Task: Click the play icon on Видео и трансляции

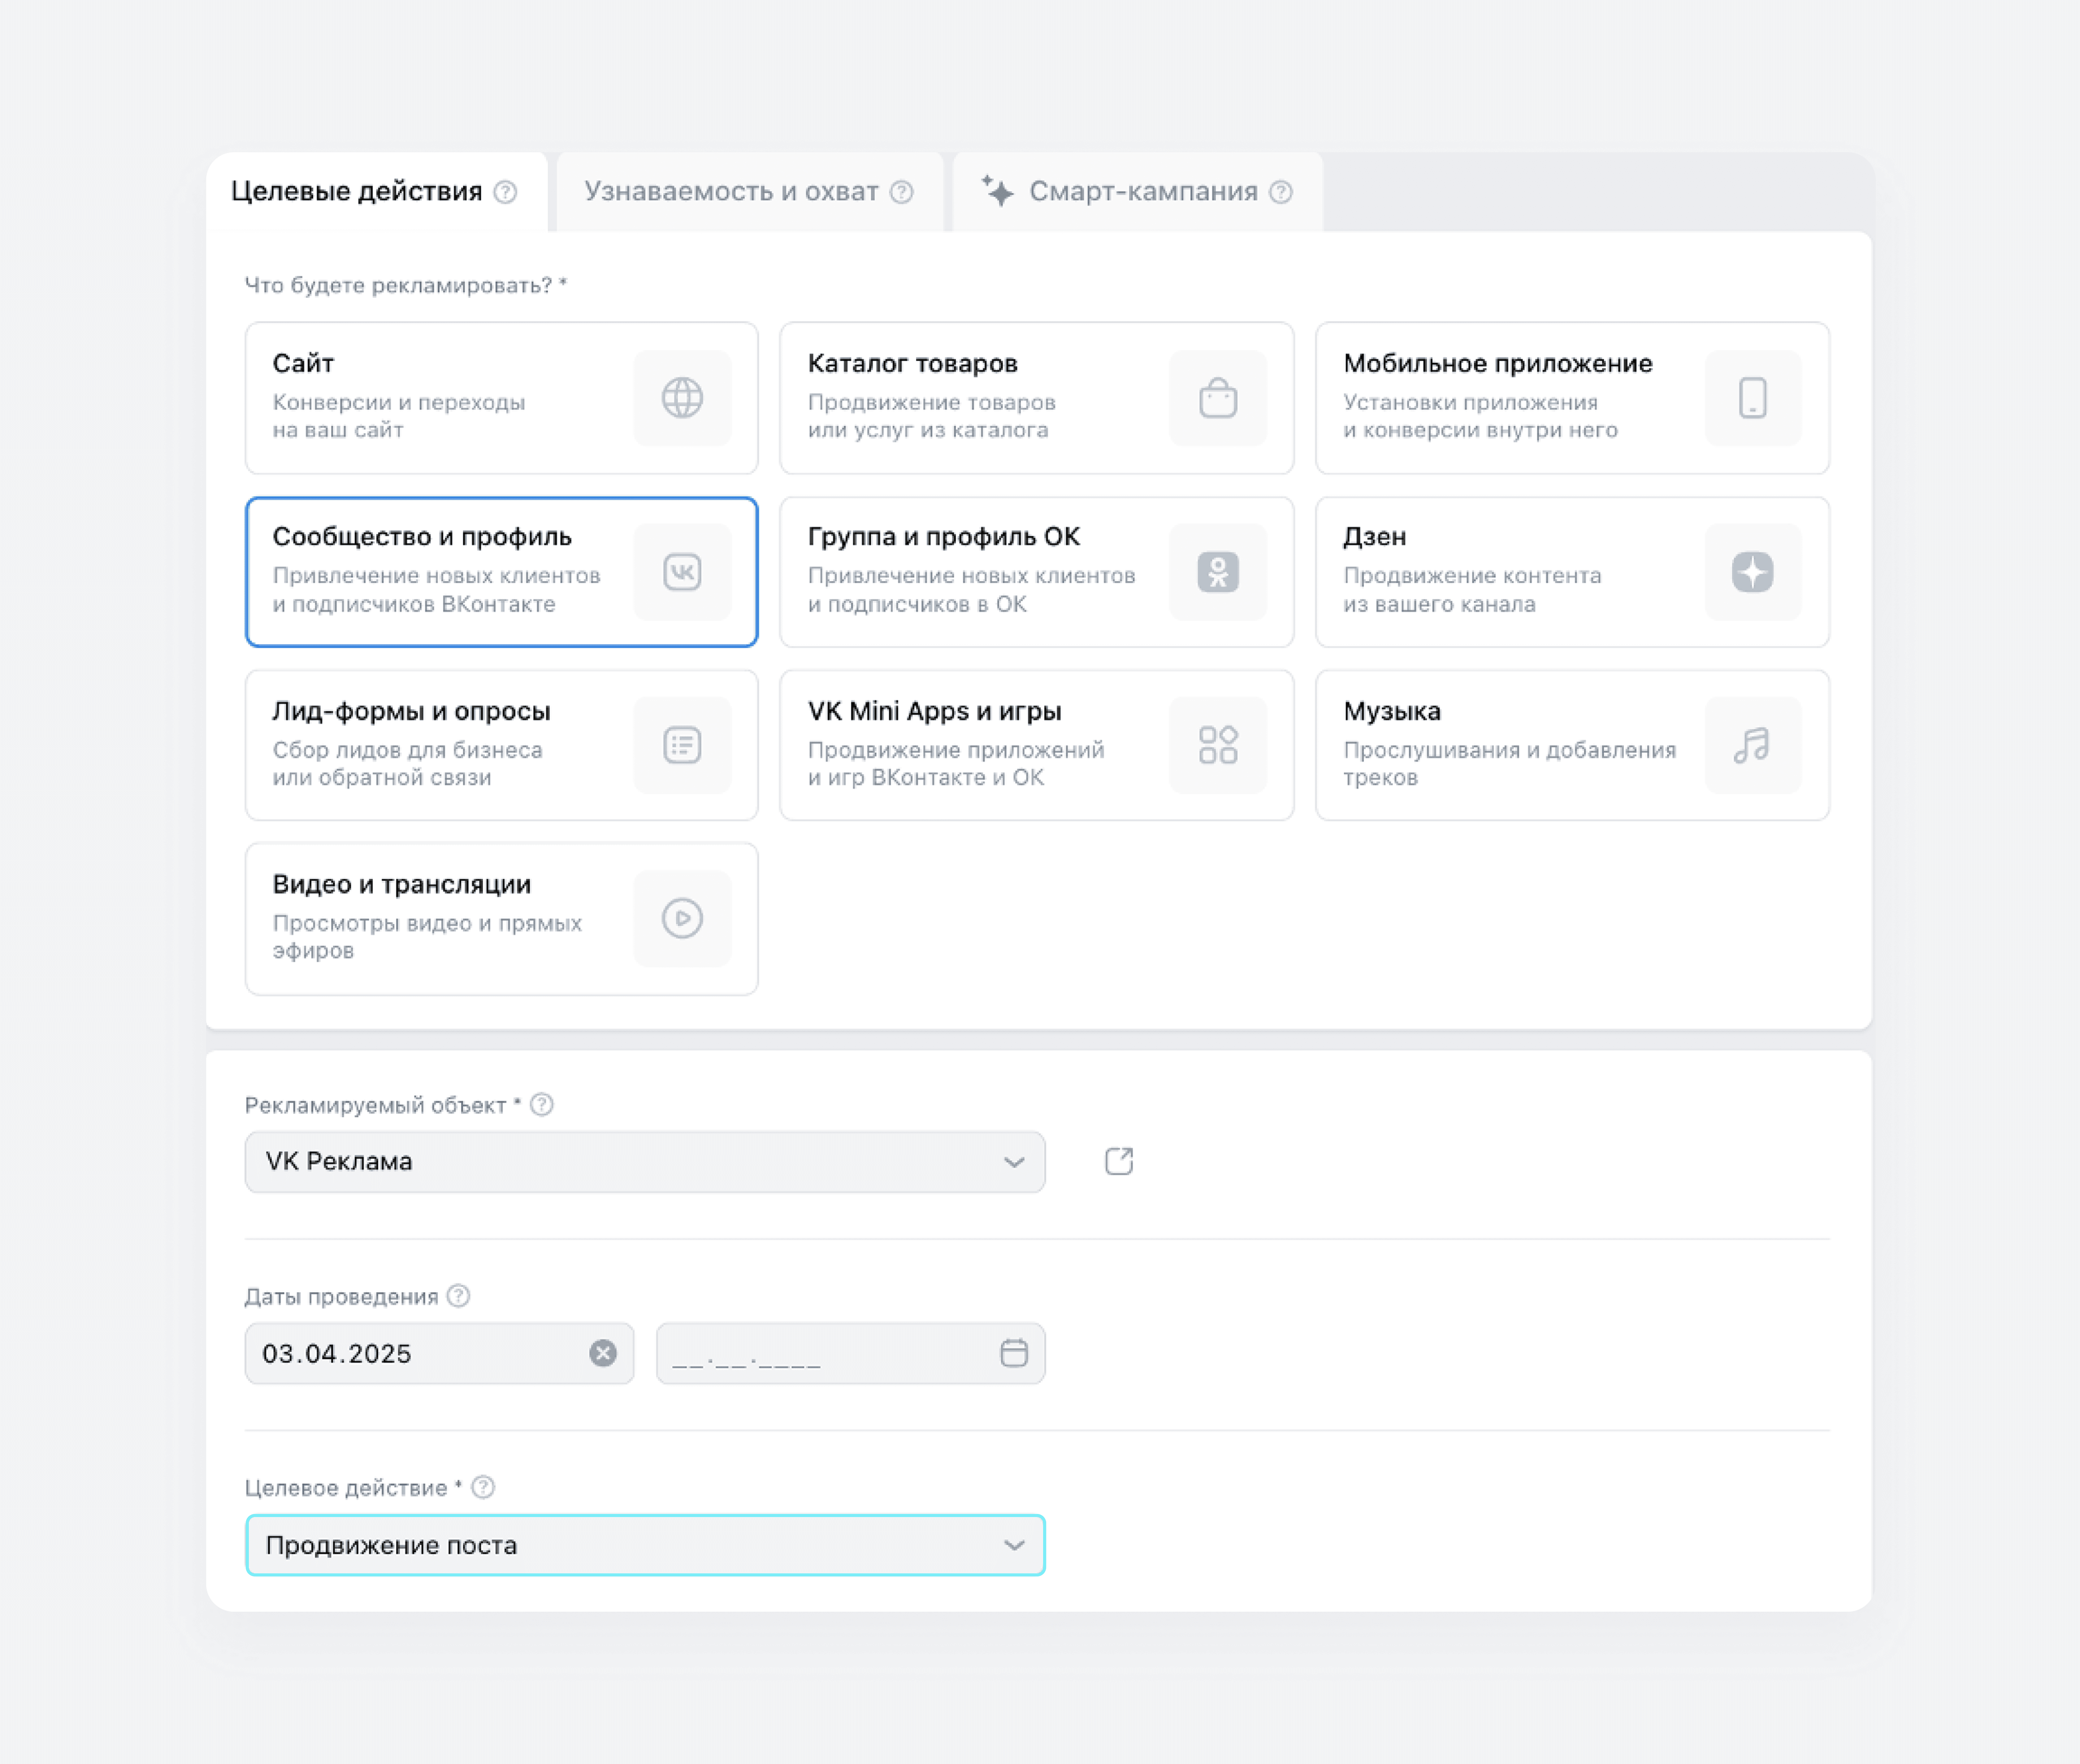Action: tap(682, 918)
